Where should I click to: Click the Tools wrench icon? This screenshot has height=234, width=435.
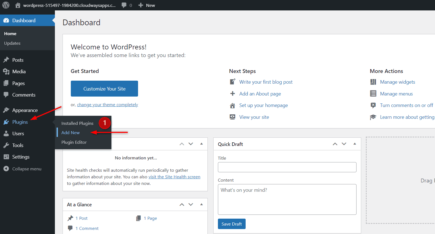point(6,145)
